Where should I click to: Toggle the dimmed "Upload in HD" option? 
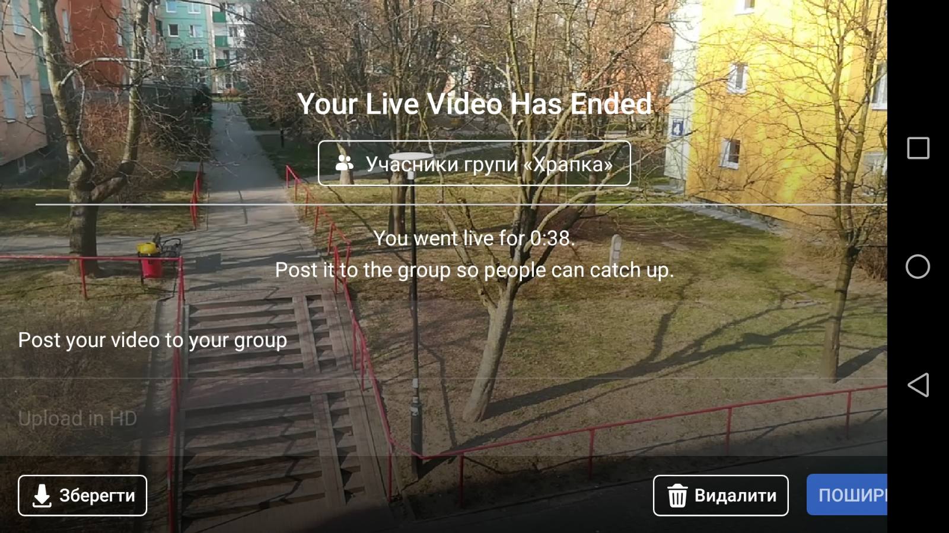(x=444, y=418)
